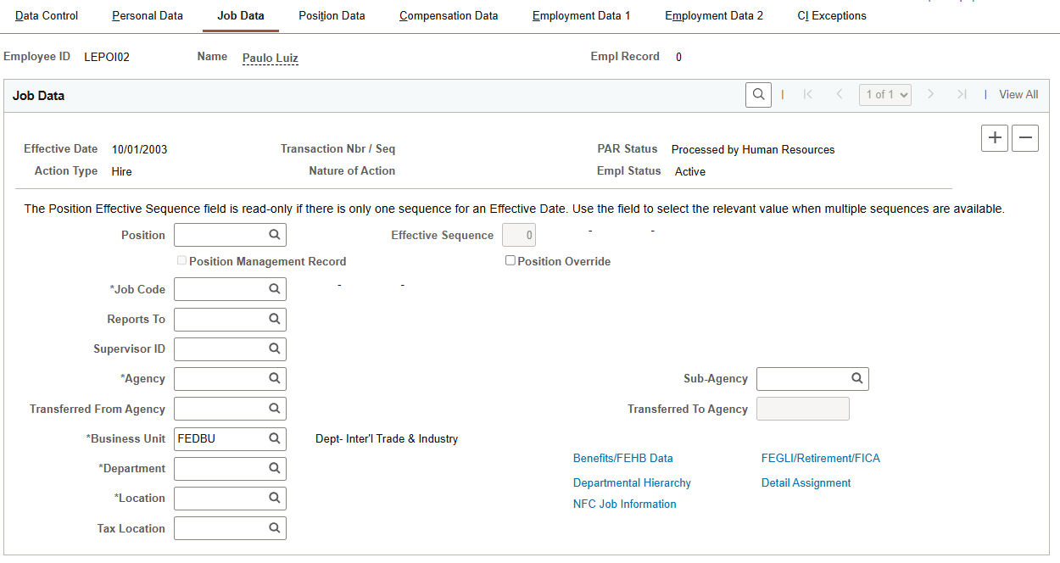Viewport: 1060px width, 563px height.
Task: Open the Business Unit lookup for FEDBU
Action: point(274,438)
